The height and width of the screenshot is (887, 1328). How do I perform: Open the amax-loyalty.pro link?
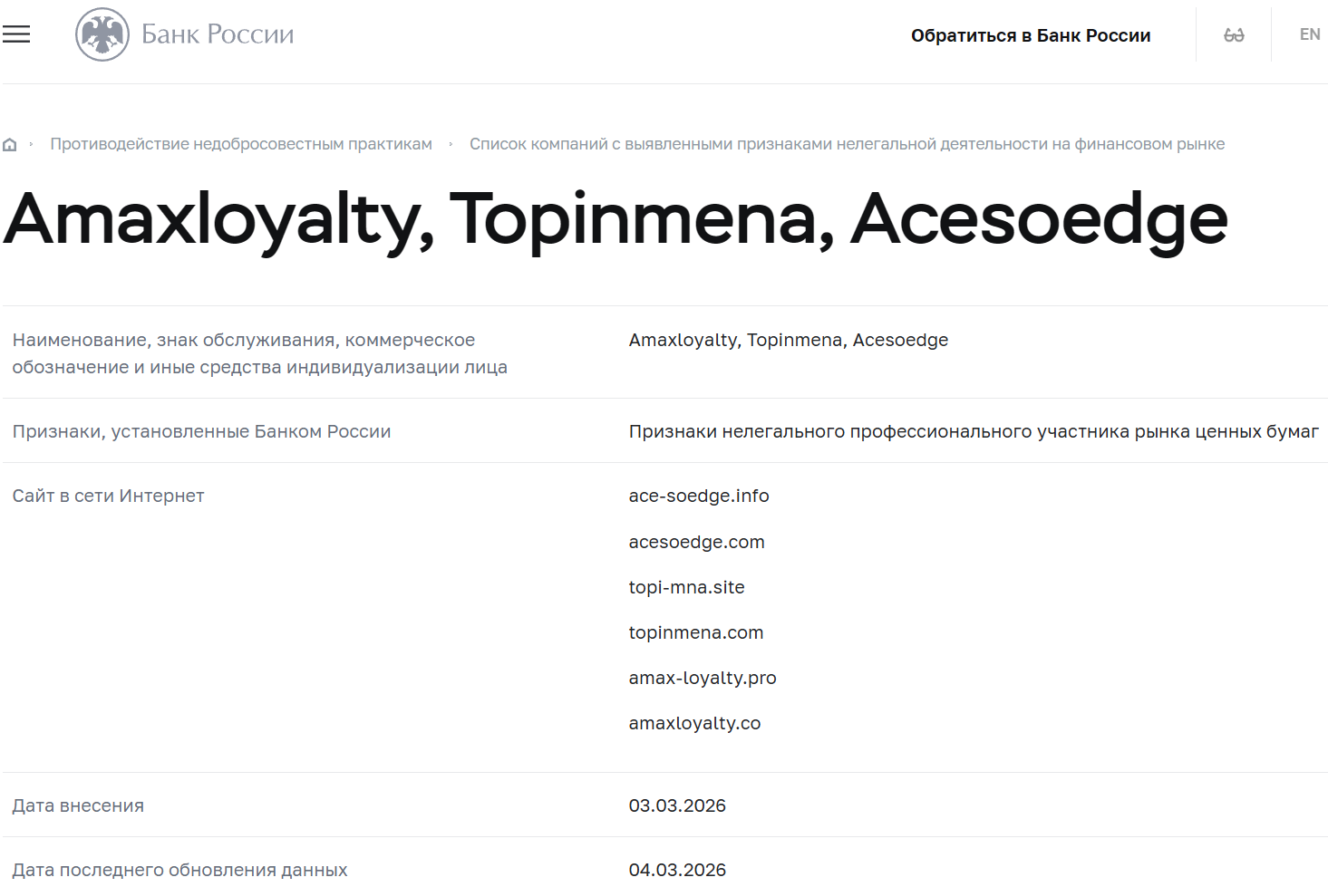(703, 678)
